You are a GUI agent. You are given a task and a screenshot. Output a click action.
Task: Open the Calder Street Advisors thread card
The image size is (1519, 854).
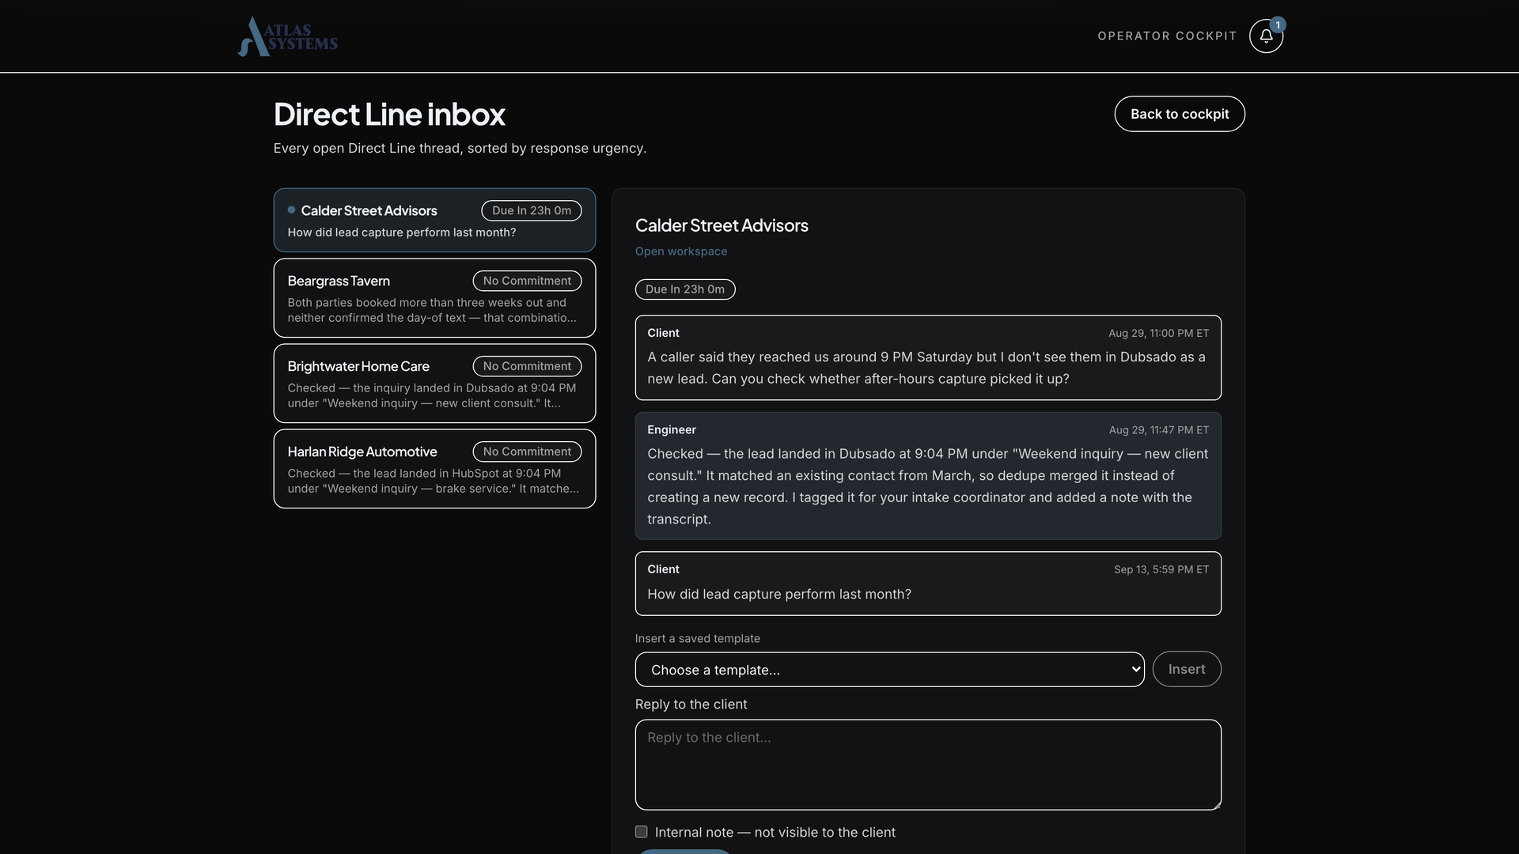[434, 221]
